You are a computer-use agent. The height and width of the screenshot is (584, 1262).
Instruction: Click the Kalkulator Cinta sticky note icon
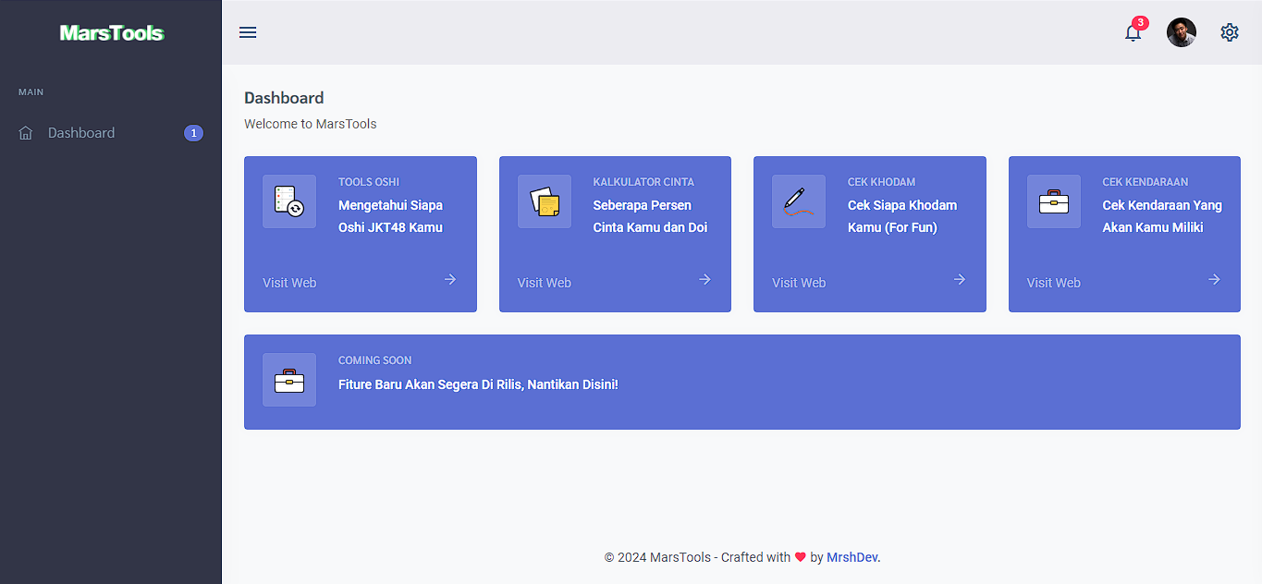(x=545, y=201)
